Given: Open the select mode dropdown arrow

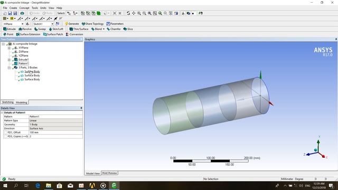Looking at the screenshot, I should tap(77, 13).
